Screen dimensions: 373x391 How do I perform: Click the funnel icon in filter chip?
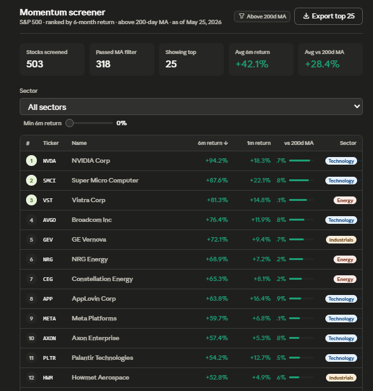[241, 16]
